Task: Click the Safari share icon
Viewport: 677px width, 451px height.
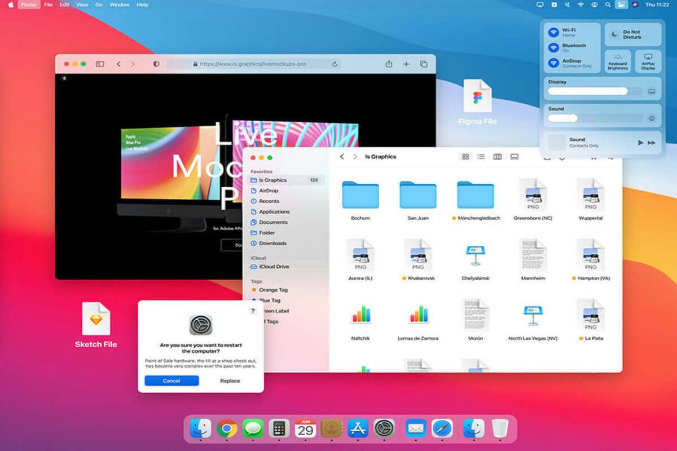Action: [x=389, y=64]
